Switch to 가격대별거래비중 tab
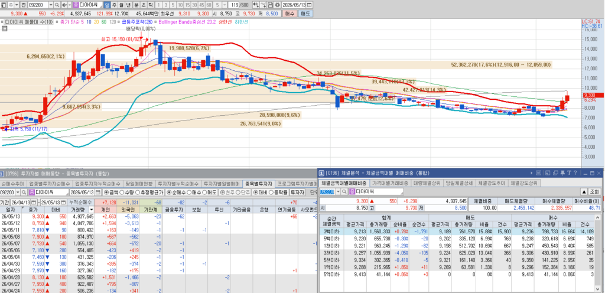This screenshot has width=605, height=293. coord(390,183)
